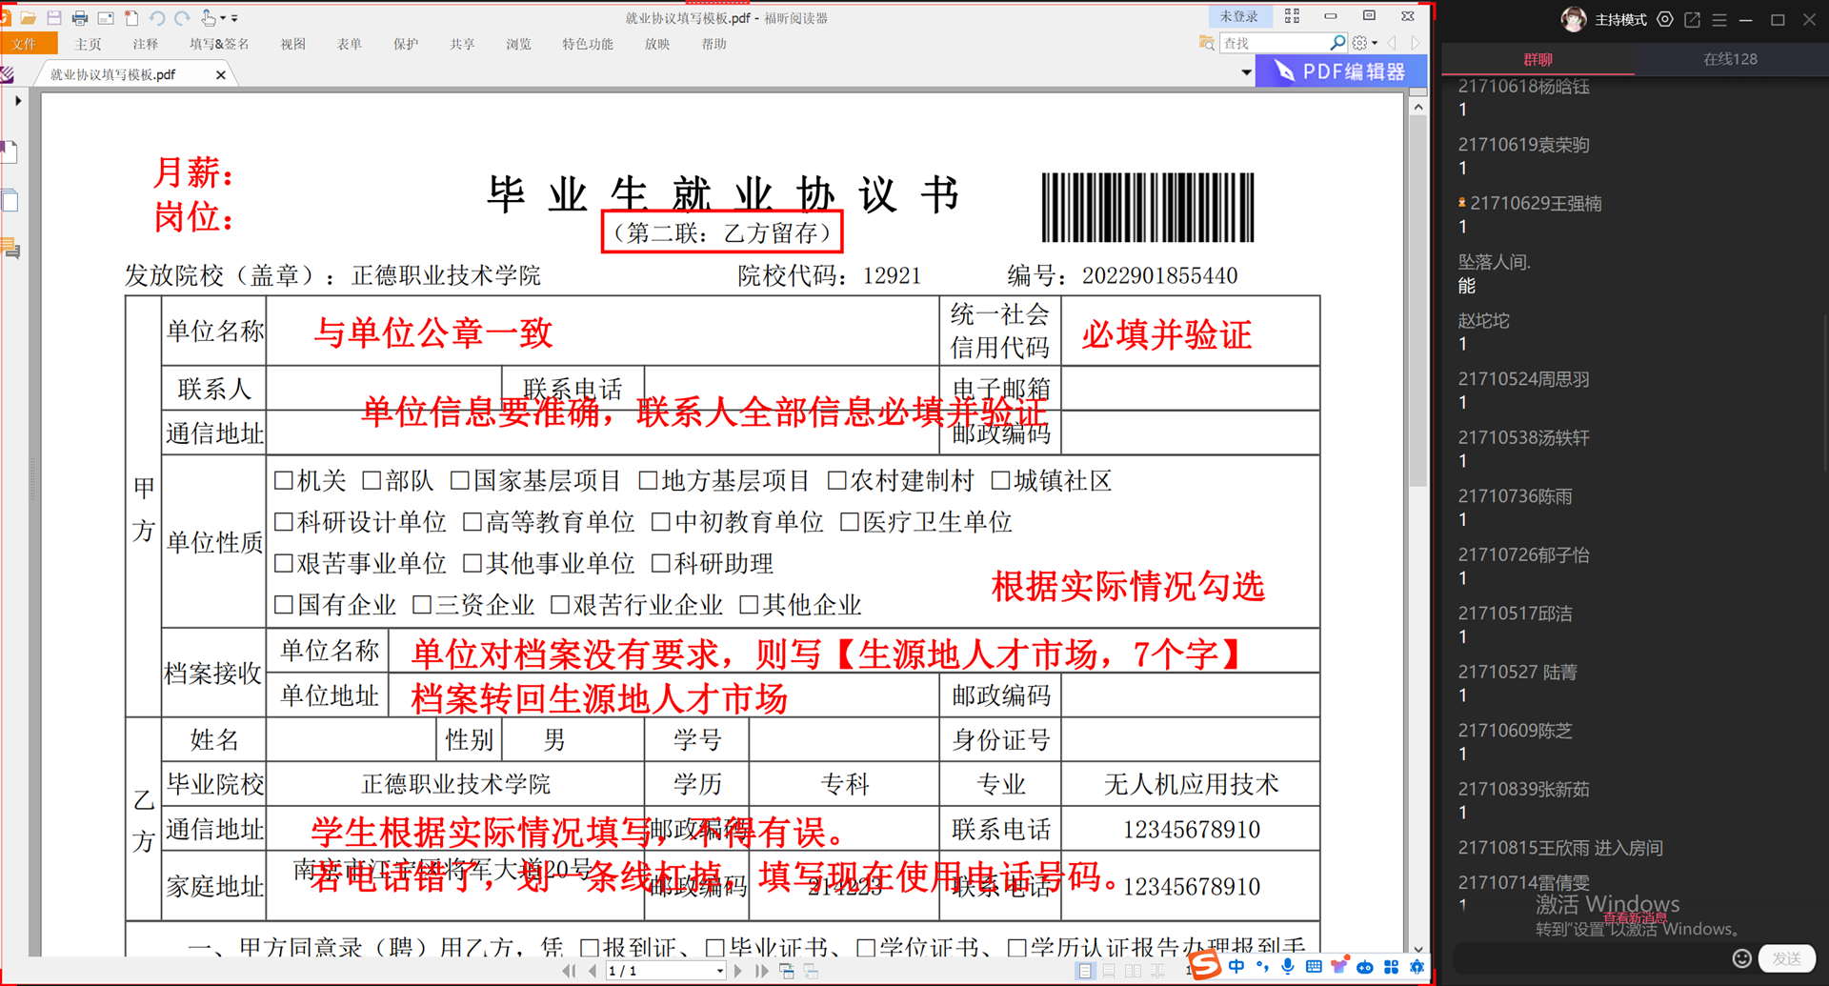Jump to the first page
Screen dimensions: 1829x986
coord(570,971)
